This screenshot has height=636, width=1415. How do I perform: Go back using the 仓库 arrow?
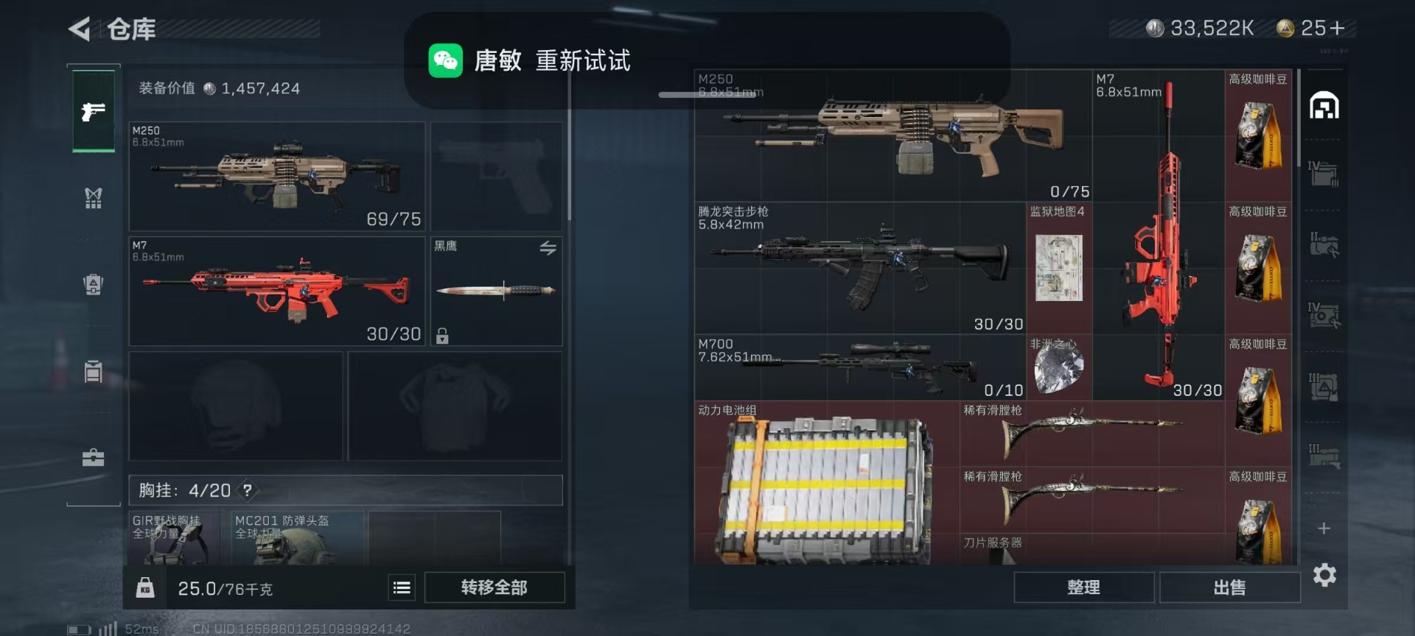80,29
